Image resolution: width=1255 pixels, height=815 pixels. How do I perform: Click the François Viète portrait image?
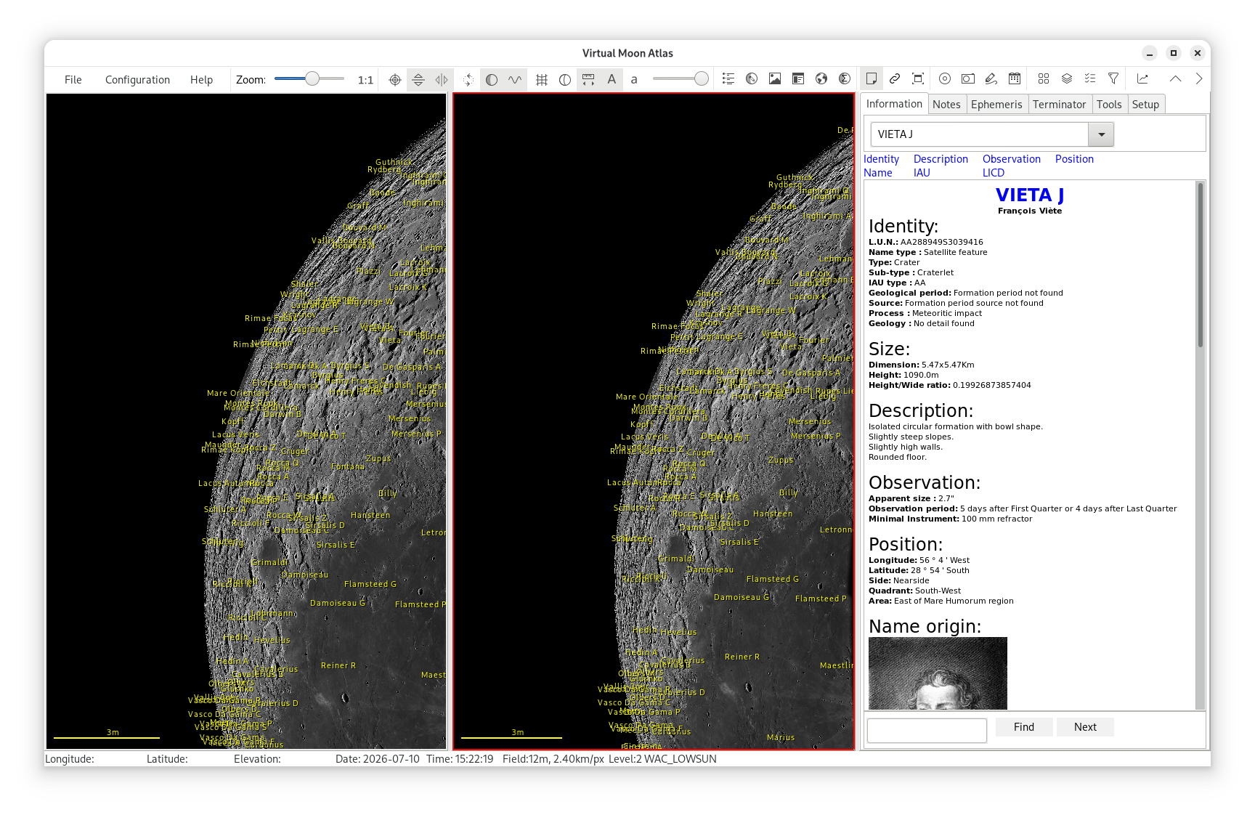coord(938,673)
